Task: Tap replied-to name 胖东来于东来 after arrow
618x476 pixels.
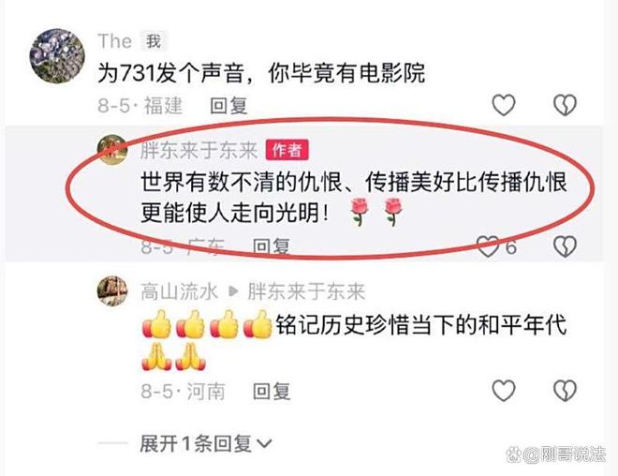Action: click(x=306, y=291)
